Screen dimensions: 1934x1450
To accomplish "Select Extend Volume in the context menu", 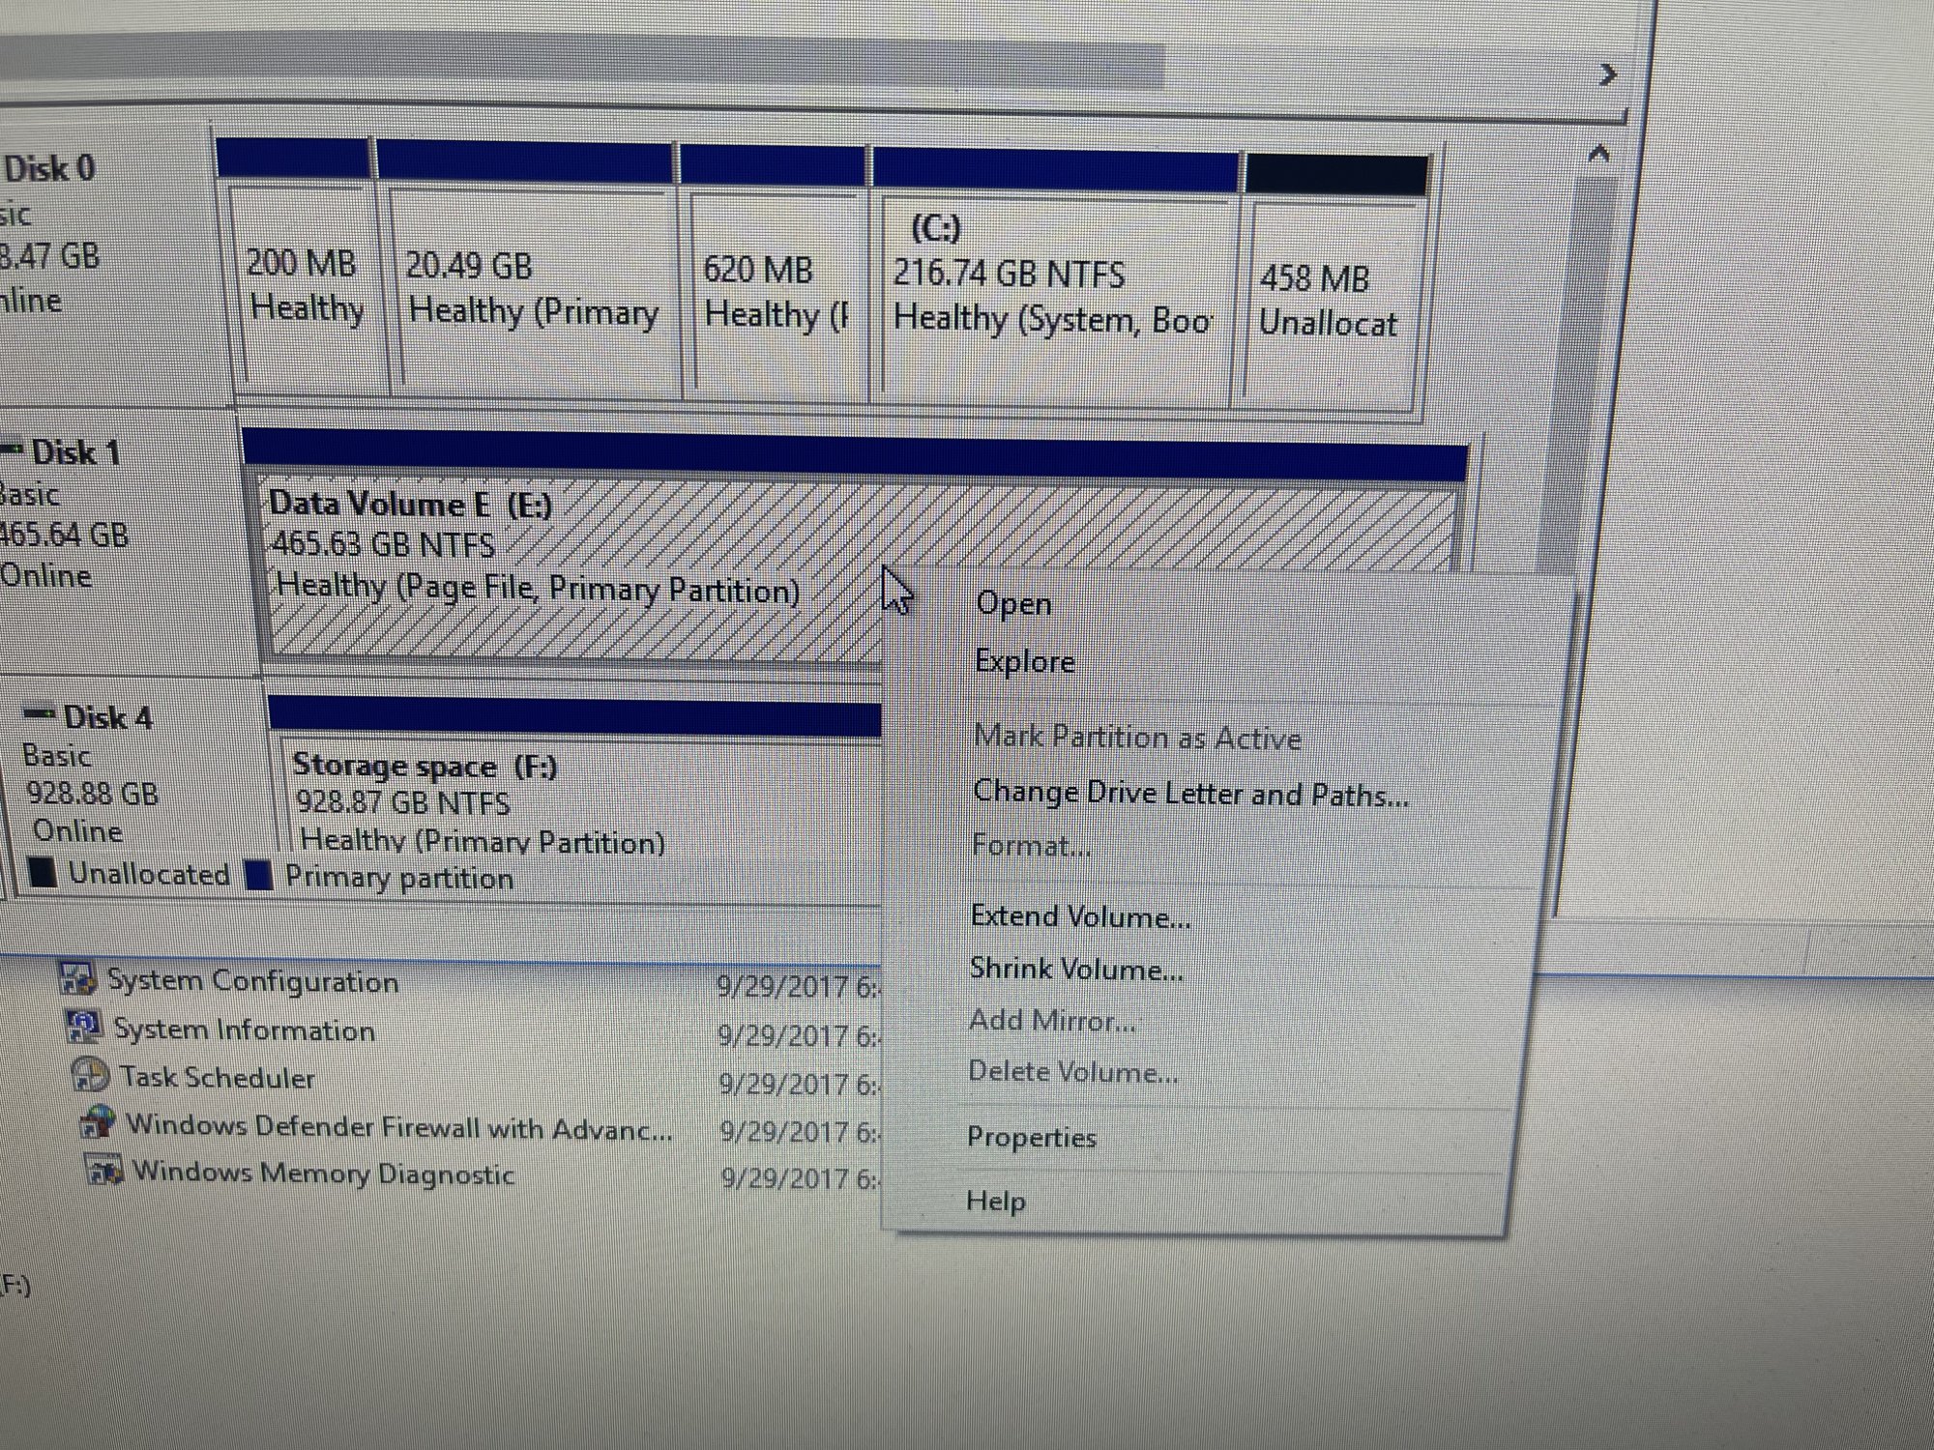I will point(1080,916).
